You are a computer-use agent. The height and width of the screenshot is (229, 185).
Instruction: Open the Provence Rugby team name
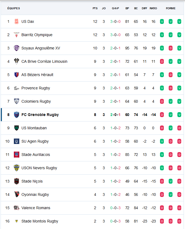[36, 88]
